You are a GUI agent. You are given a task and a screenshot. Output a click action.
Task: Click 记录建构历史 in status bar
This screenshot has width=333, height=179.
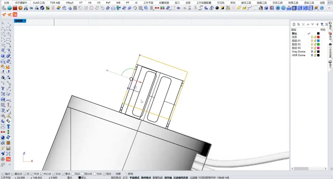pyautogui.click(x=180, y=177)
